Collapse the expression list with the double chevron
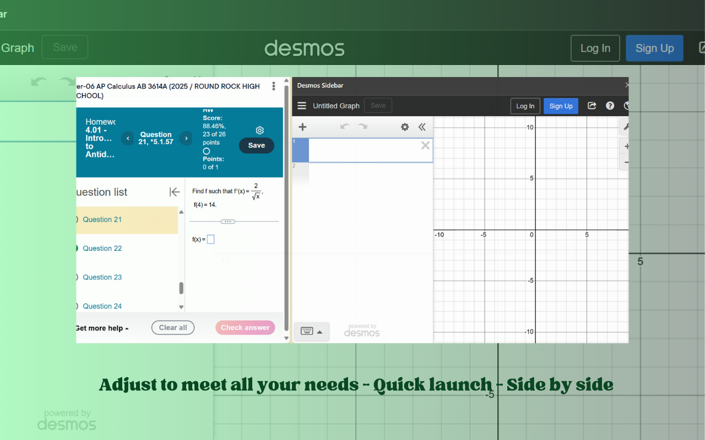 (422, 127)
